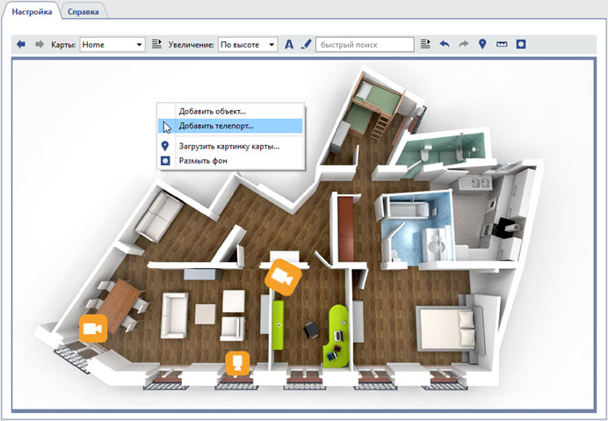
Task: Open the list icon right of search field
Action: click(425, 44)
